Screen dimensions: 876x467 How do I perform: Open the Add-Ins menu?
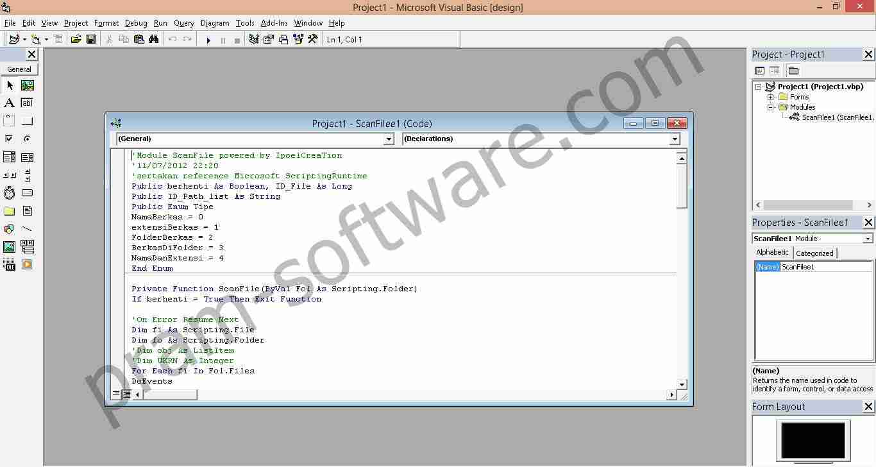click(x=274, y=23)
